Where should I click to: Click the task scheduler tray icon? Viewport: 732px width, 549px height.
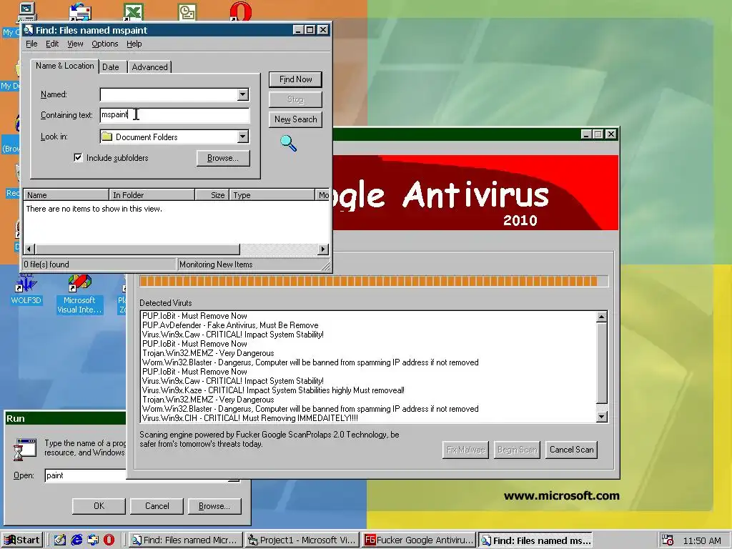[x=668, y=540]
